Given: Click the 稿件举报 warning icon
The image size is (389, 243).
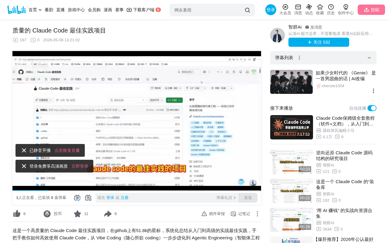Looking at the screenshot, I should [x=204, y=214].
